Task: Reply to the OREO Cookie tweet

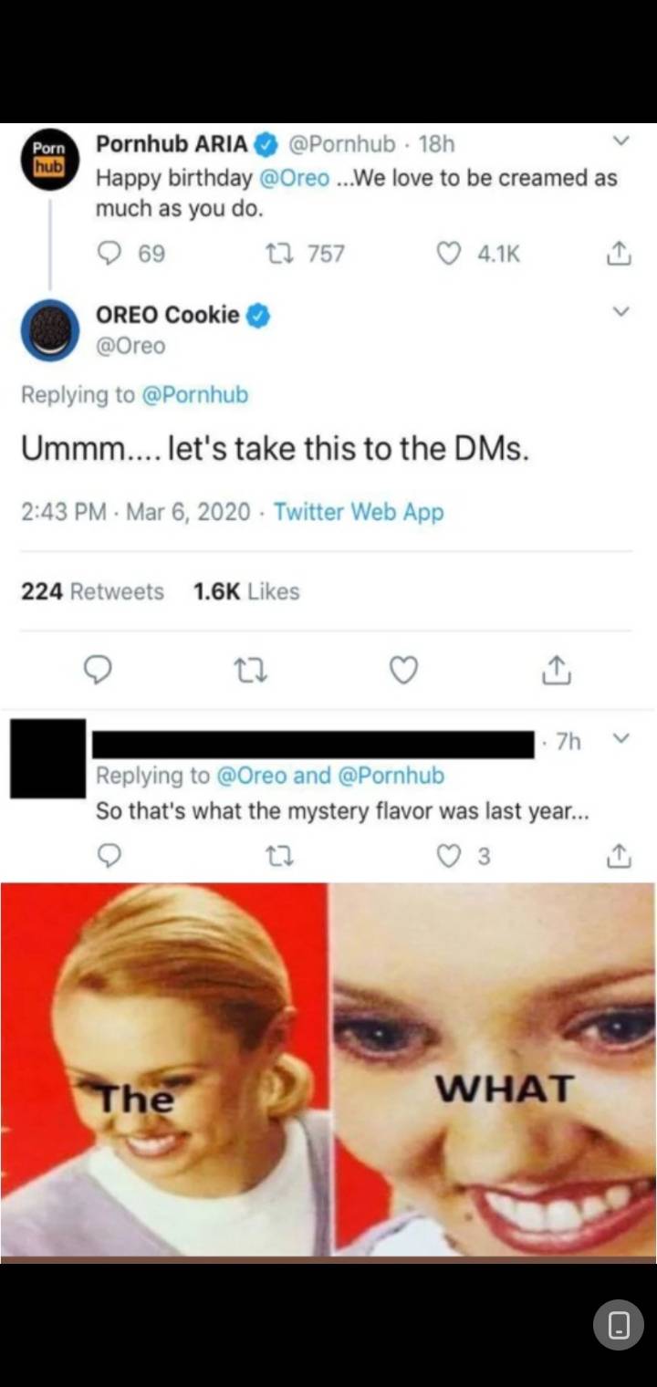Action: (98, 672)
